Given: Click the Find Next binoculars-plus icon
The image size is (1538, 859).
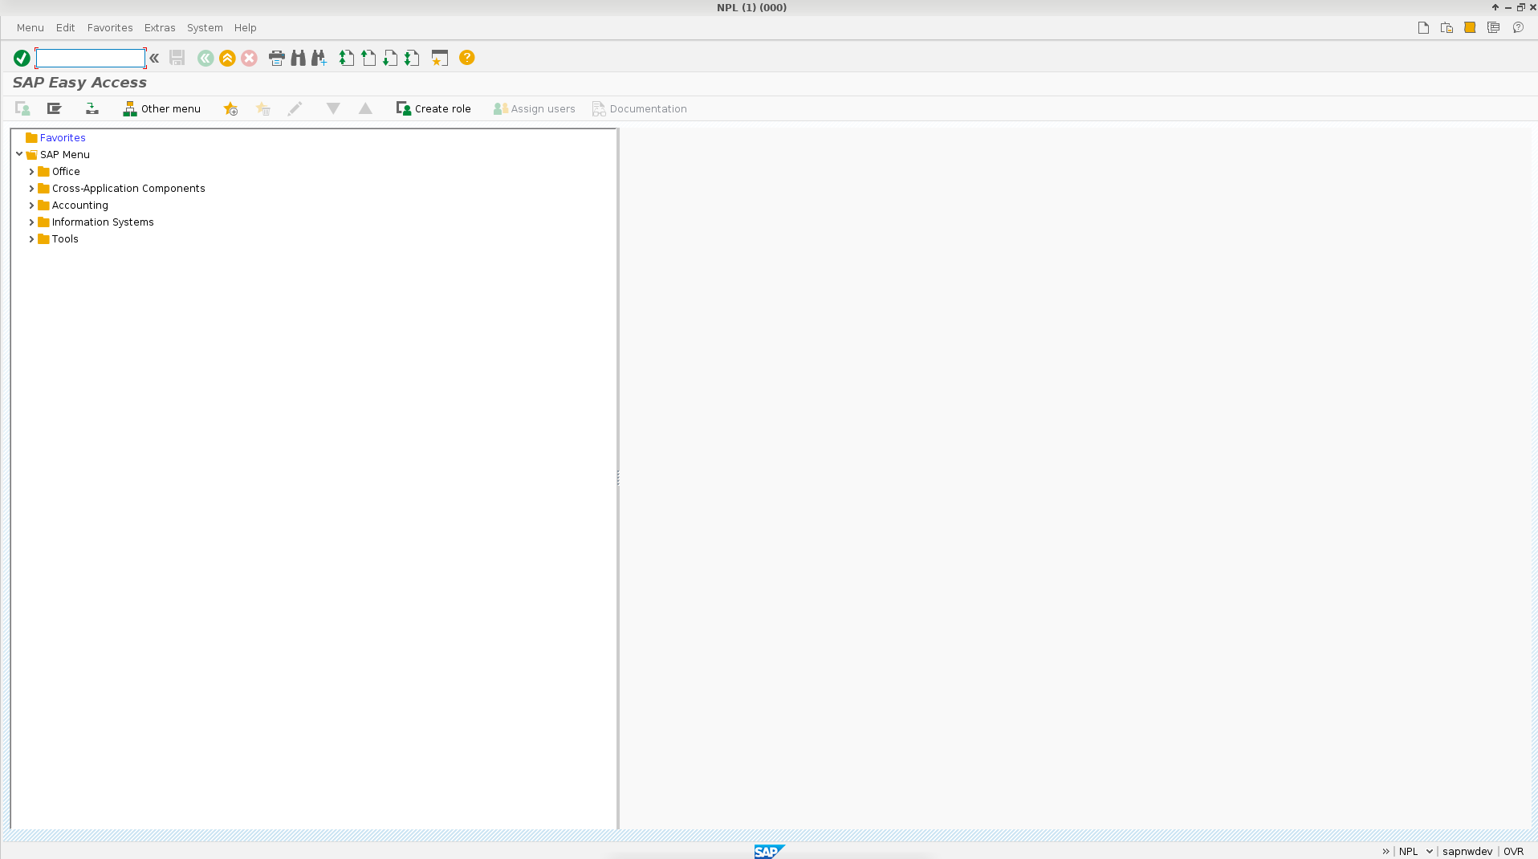Looking at the screenshot, I should pyautogui.click(x=319, y=58).
